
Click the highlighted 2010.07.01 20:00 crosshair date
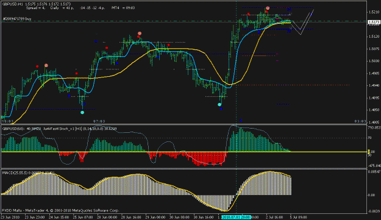(x=236, y=217)
